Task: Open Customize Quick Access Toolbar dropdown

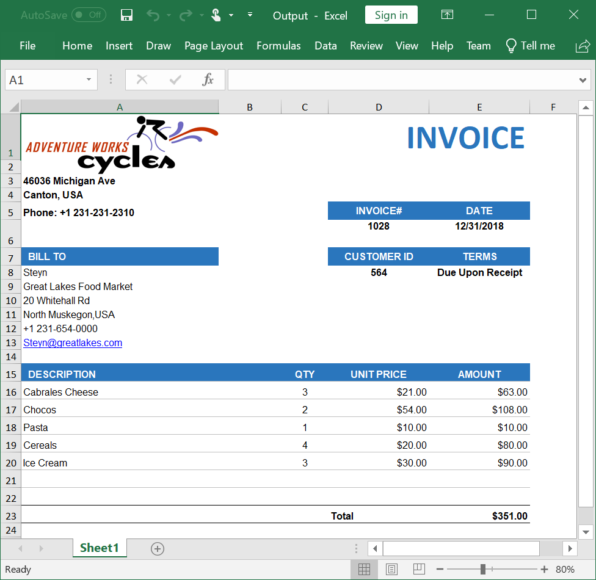Action: 250,15
